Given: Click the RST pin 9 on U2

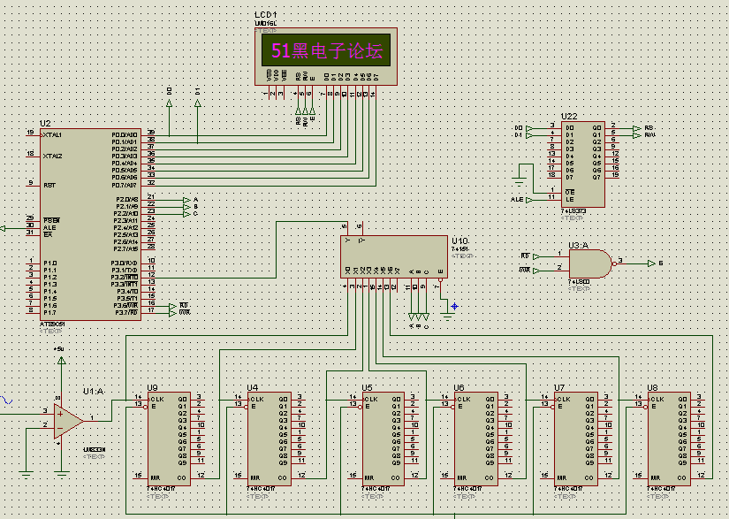Looking at the screenshot, I should 33,186.
